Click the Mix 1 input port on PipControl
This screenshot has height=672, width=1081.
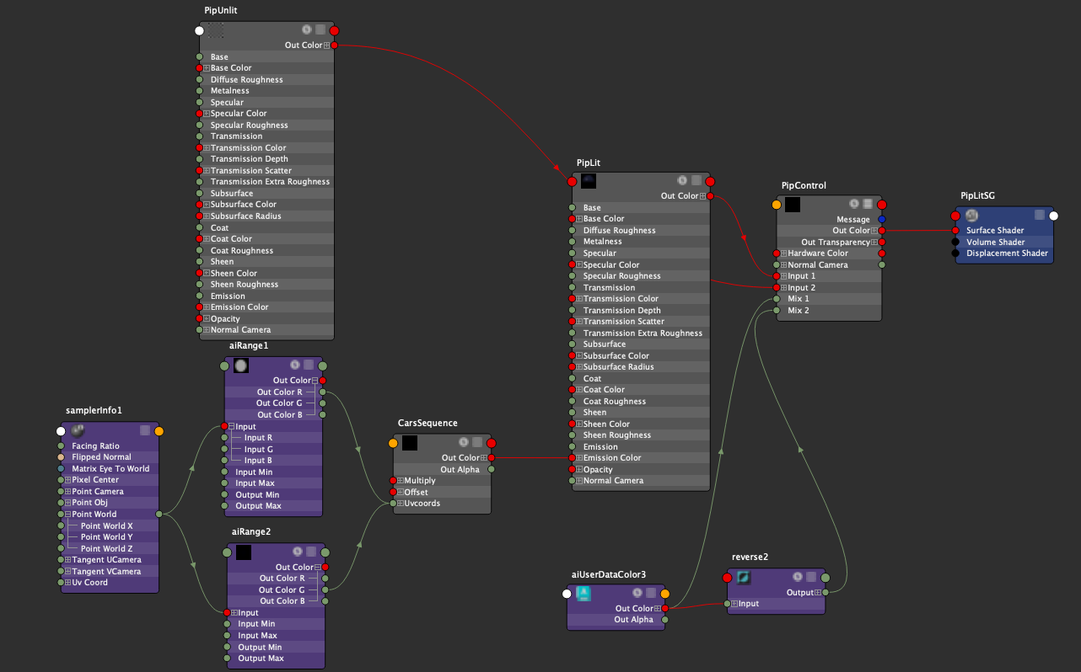point(777,299)
